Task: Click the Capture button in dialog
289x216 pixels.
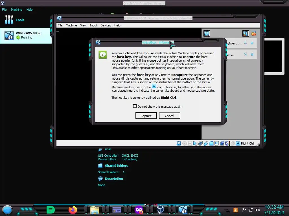Action: pyautogui.click(x=146, y=116)
